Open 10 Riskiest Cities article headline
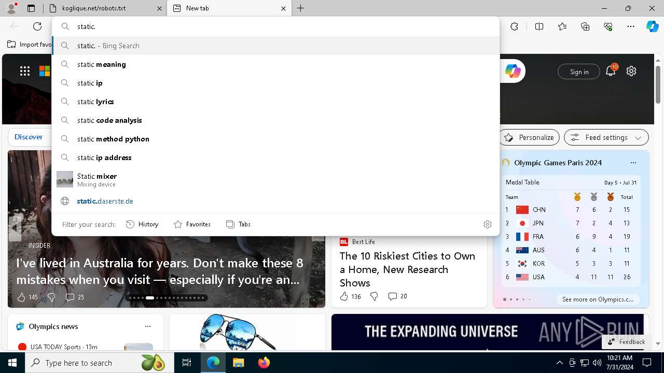This screenshot has width=664, height=373. [x=408, y=269]
